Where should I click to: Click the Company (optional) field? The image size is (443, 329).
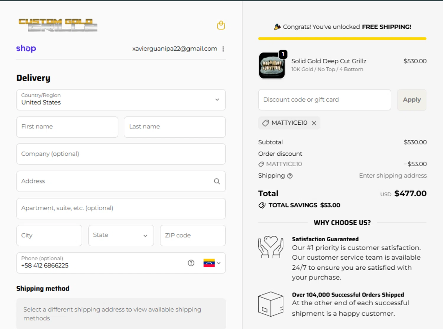pyautogui.click(x=121, y=154)
